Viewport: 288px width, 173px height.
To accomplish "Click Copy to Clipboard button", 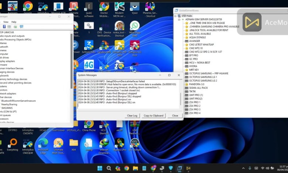I will [154, 116].
